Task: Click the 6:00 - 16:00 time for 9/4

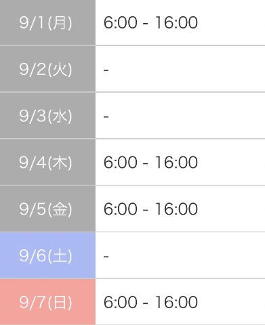Action: point(150,162)
